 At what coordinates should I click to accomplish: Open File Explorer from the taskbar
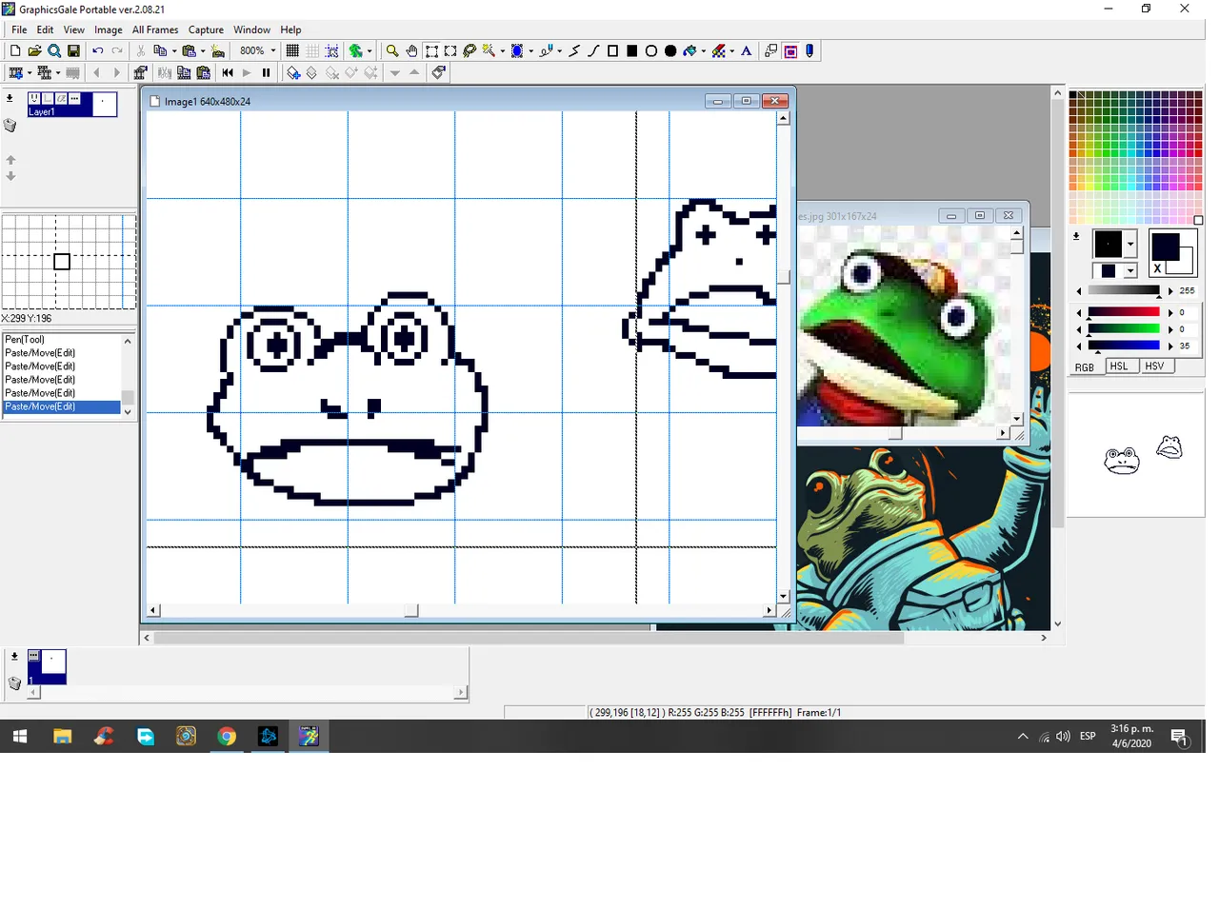[x=62, y=736]
